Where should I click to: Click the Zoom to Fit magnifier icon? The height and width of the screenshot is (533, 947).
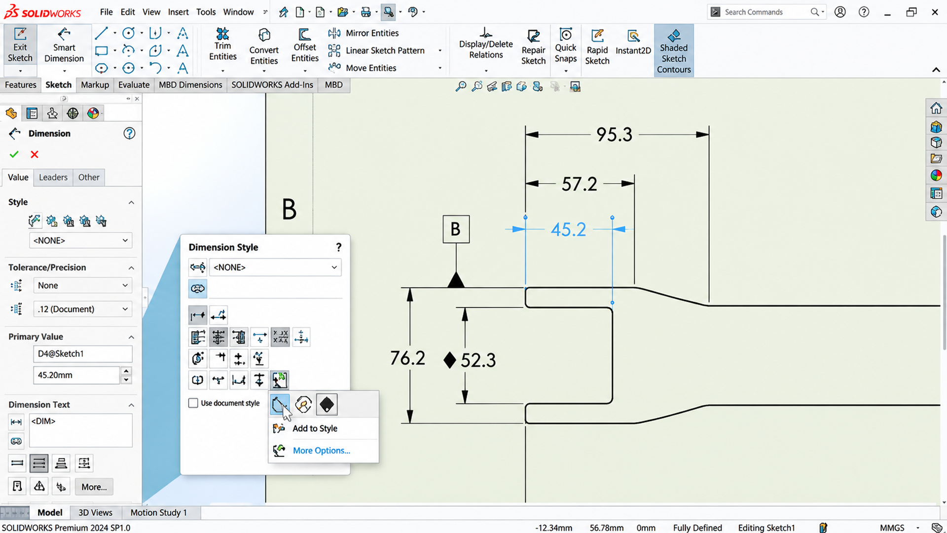tap(461, 87)
